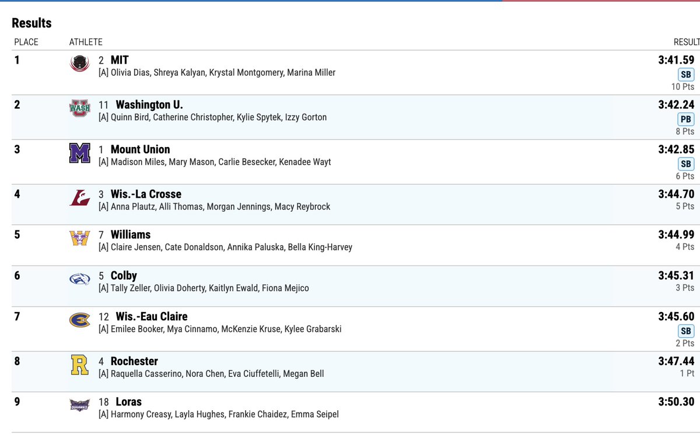
Task: Click the Washington U. team logo
Action: 79,109
